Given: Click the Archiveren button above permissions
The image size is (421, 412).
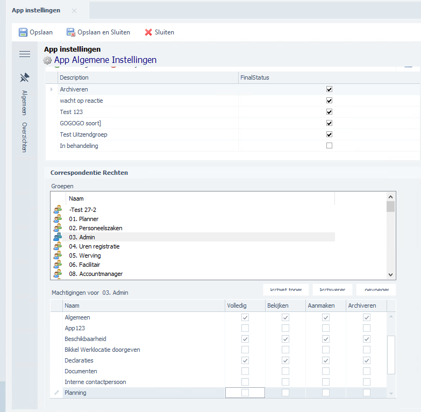Looking at the screenshot, I should click(x=332, y=289).
